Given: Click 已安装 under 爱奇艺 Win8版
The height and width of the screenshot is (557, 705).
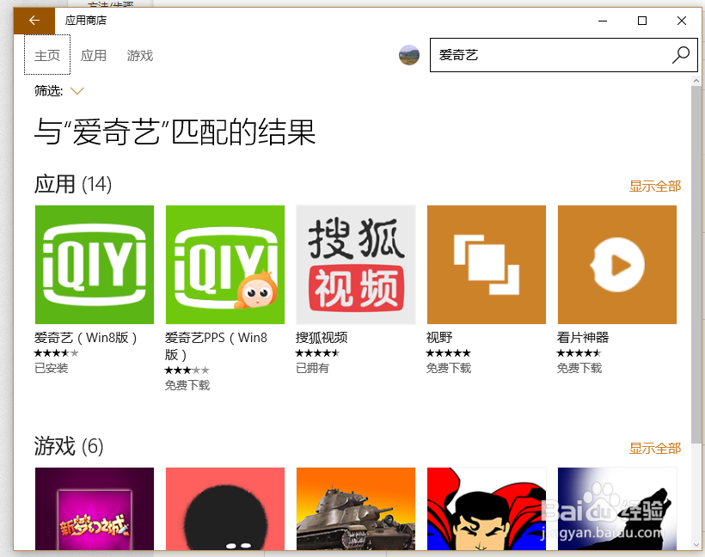Looking at the screenshot, I should (52, 368).
